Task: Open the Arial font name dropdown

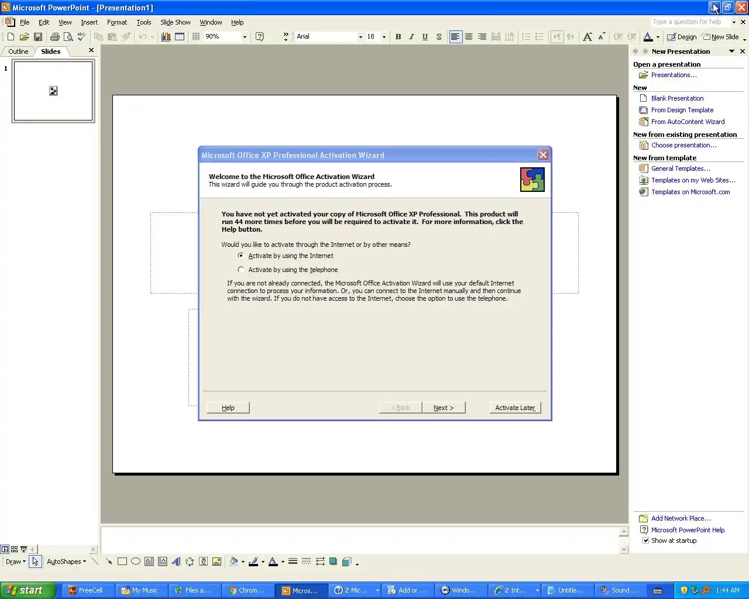Action: click(360, 37)
